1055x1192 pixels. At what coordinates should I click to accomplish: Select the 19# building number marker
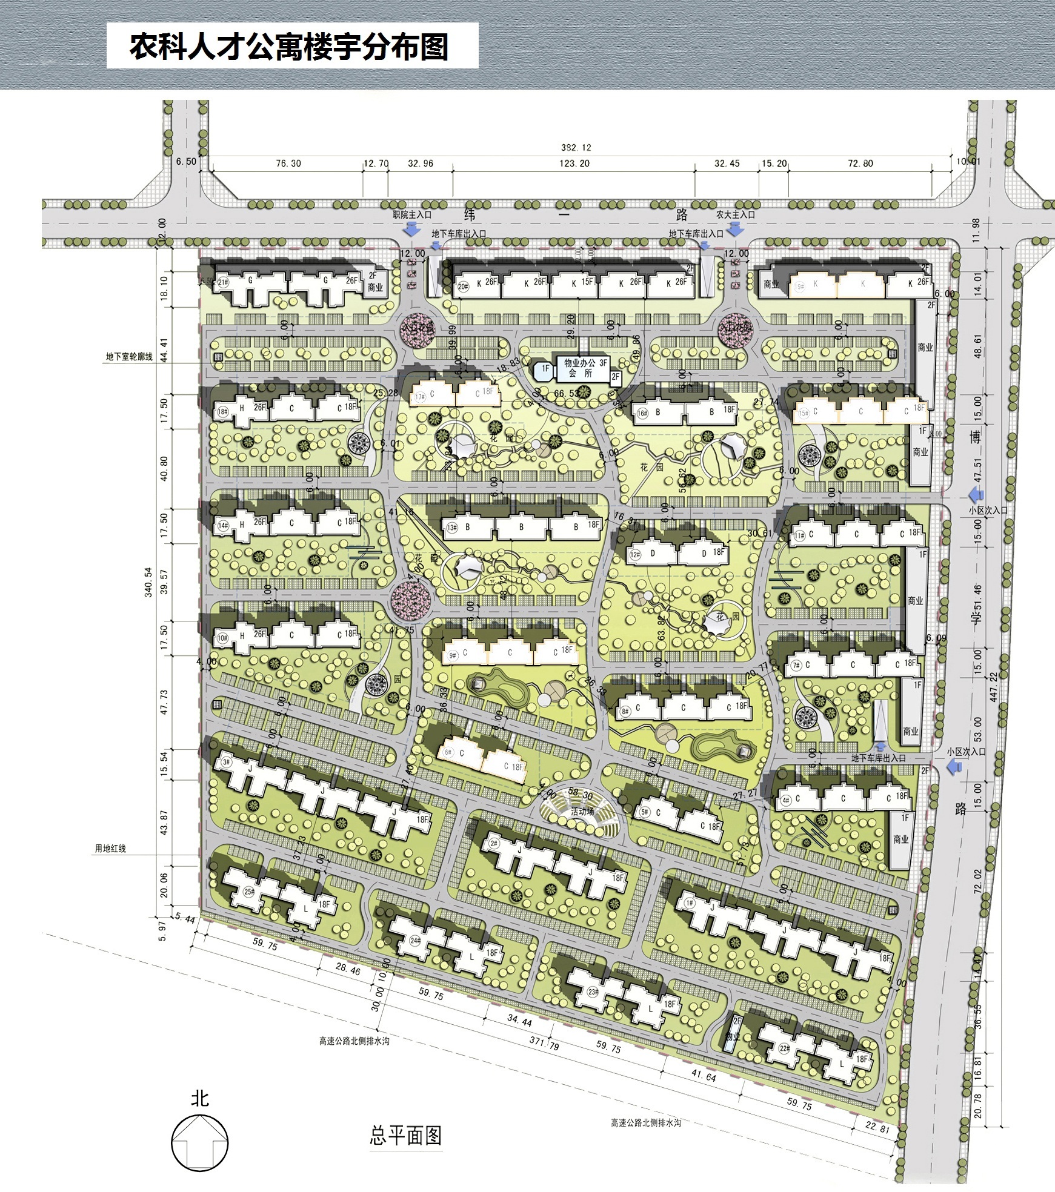tap(799, 286)
